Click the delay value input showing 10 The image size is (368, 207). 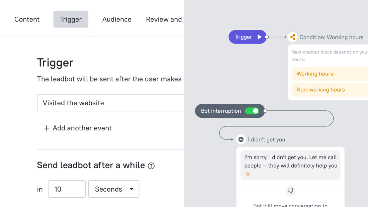[x=67, y=189]
